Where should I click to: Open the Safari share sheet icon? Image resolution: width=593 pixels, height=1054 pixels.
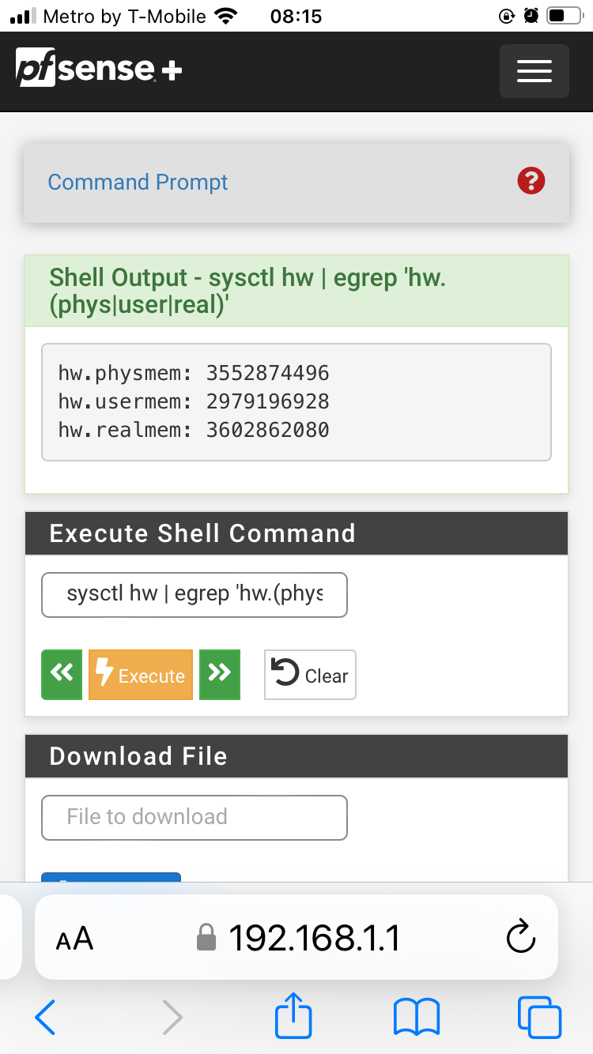point(293,1015)
